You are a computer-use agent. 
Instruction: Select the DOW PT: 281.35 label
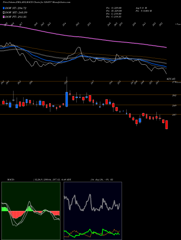pyautogui.click(x=16, y=17)
